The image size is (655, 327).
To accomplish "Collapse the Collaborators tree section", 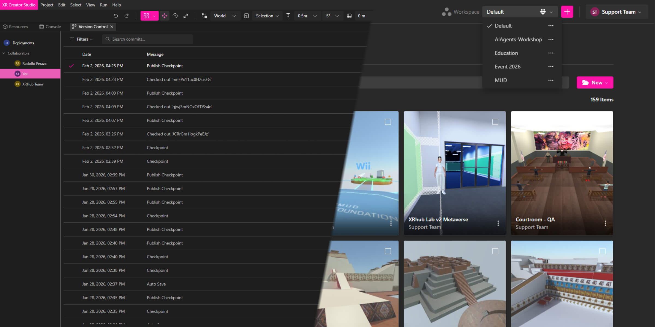I will (x=4, y=53).
